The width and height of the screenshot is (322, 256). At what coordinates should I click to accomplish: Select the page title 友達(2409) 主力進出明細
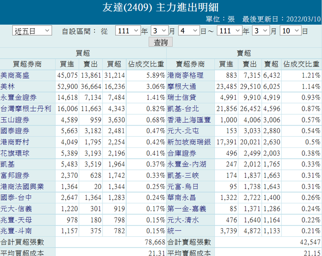161,8
